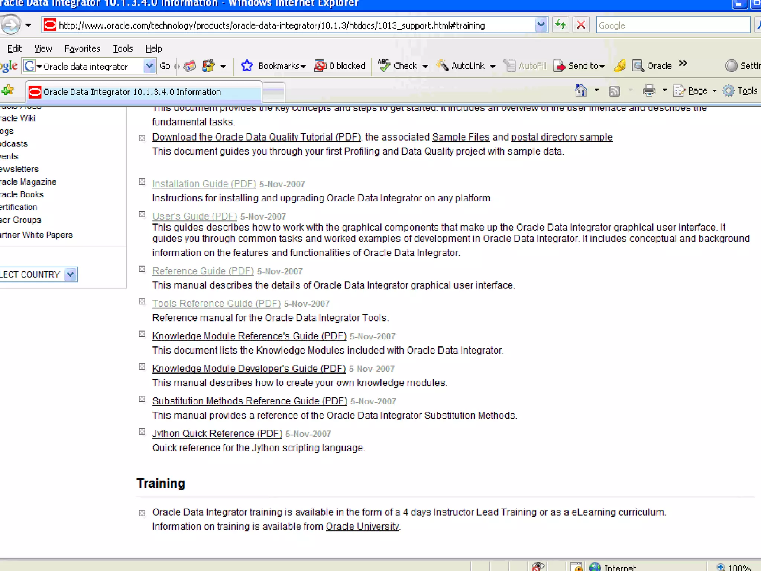Expand the Bookmarks dropdown

click(304, 67)
